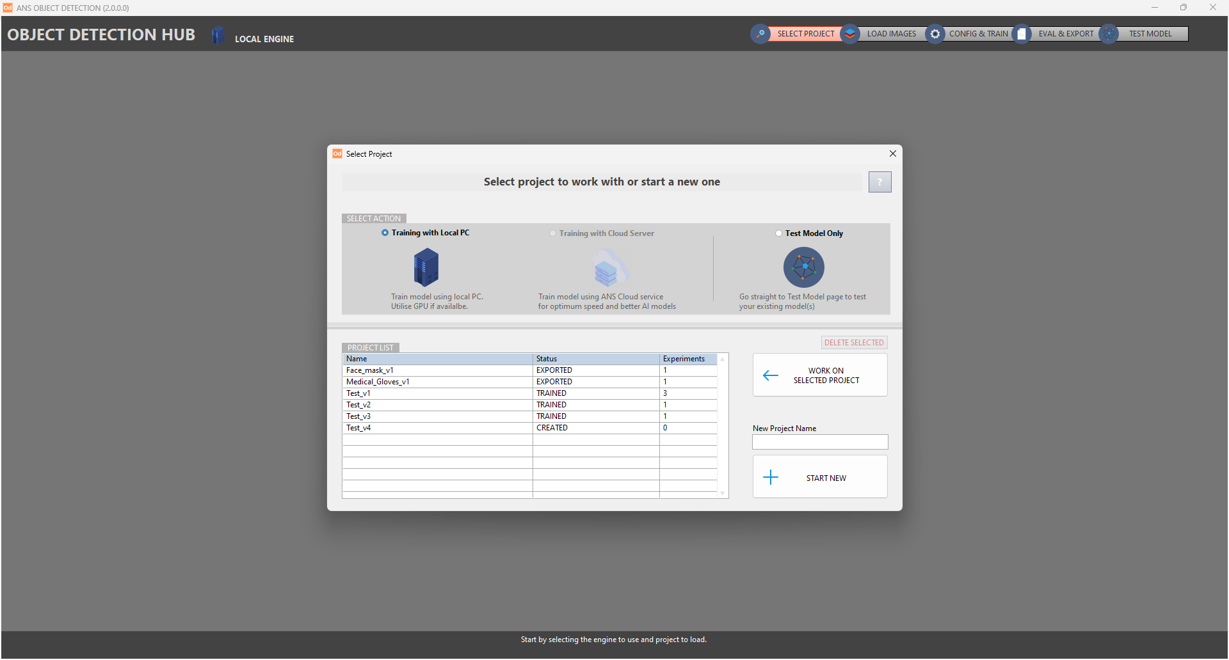This screenshot has height=660, width=1229.
Task: Click the help question mark button
Action: (880, 182)
